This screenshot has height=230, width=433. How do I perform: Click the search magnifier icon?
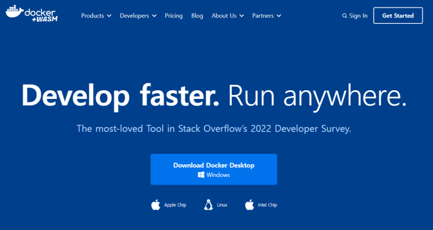coord(344,16)
